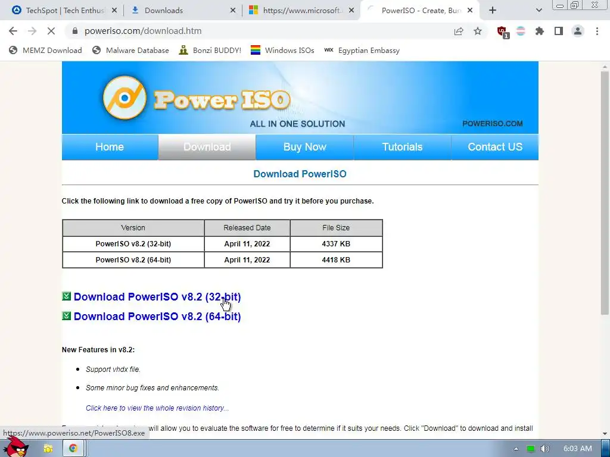The height and width of the screenshot is (457, 610).
Task: Open a new browser tab
Action: [x=493, y=11]
